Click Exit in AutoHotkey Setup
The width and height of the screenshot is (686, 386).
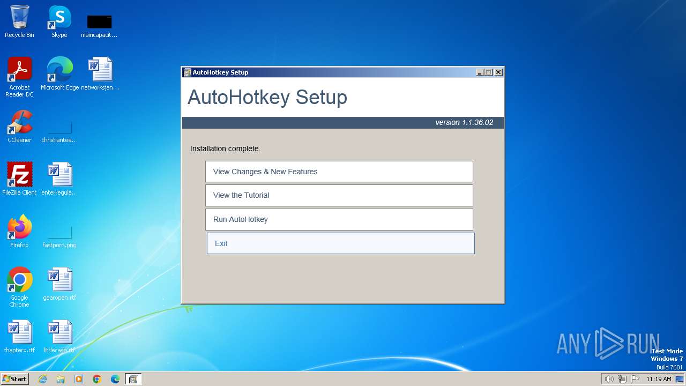[341, 243]
